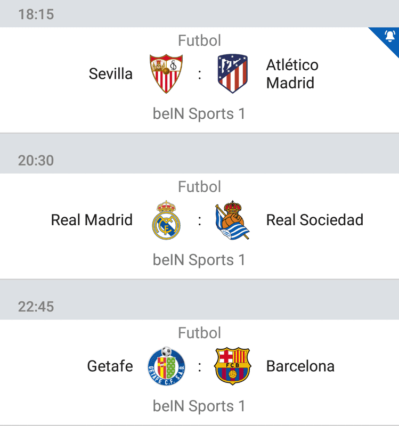
Task: Tap beIN Sports 1 under Getafe match
Action: pyautogui.click(x=199, y=406)
